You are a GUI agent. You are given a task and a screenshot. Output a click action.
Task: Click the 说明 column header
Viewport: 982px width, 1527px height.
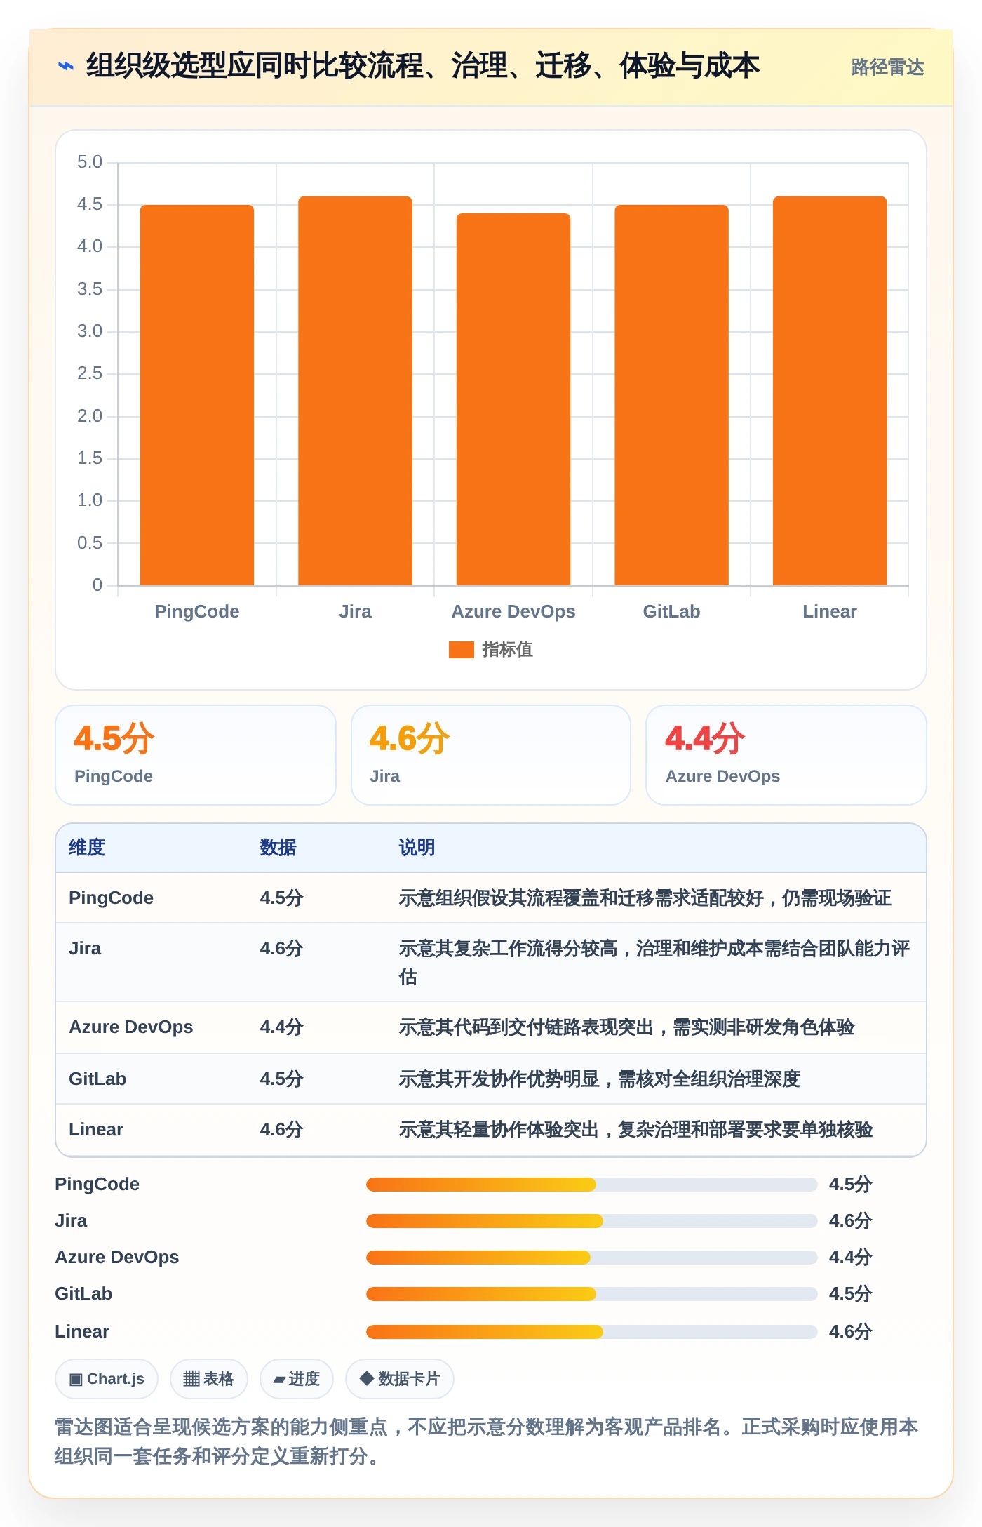pos(417,848)
